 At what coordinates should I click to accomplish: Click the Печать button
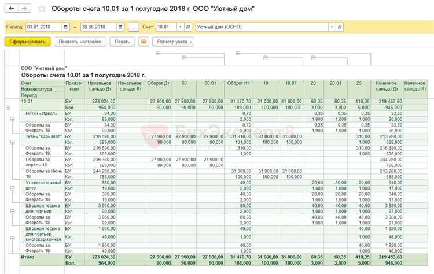pos(122,42)
